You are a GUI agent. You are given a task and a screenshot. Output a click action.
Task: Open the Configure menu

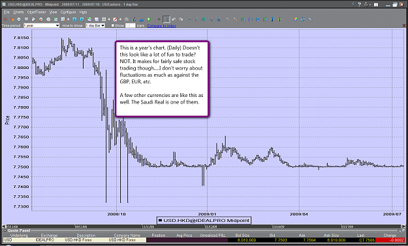(x=68, y=12)
